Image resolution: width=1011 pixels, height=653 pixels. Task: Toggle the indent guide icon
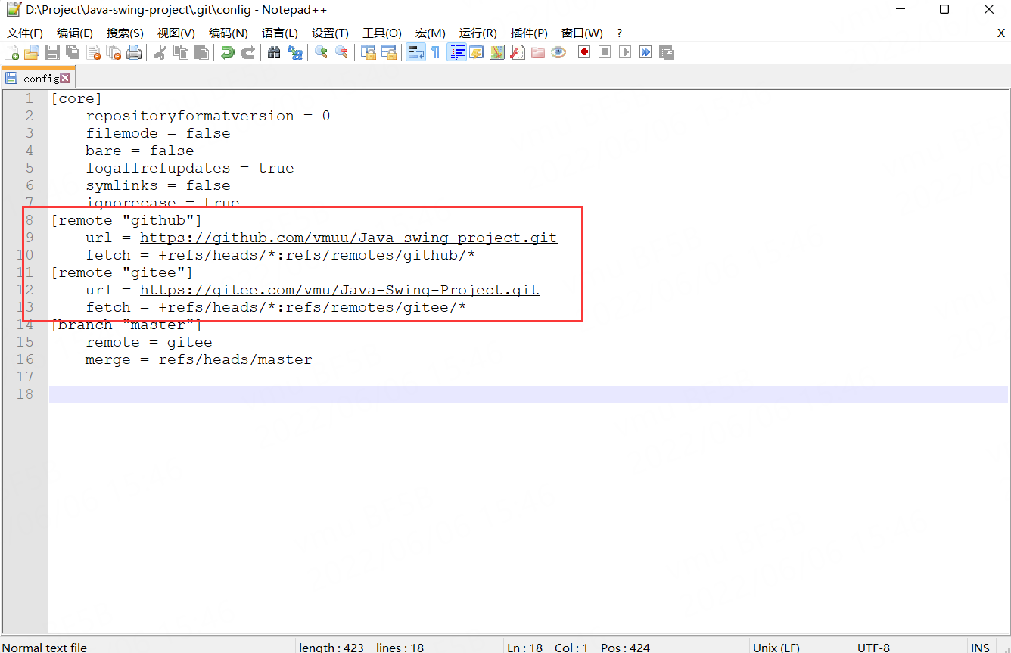[x=456, y=52]
